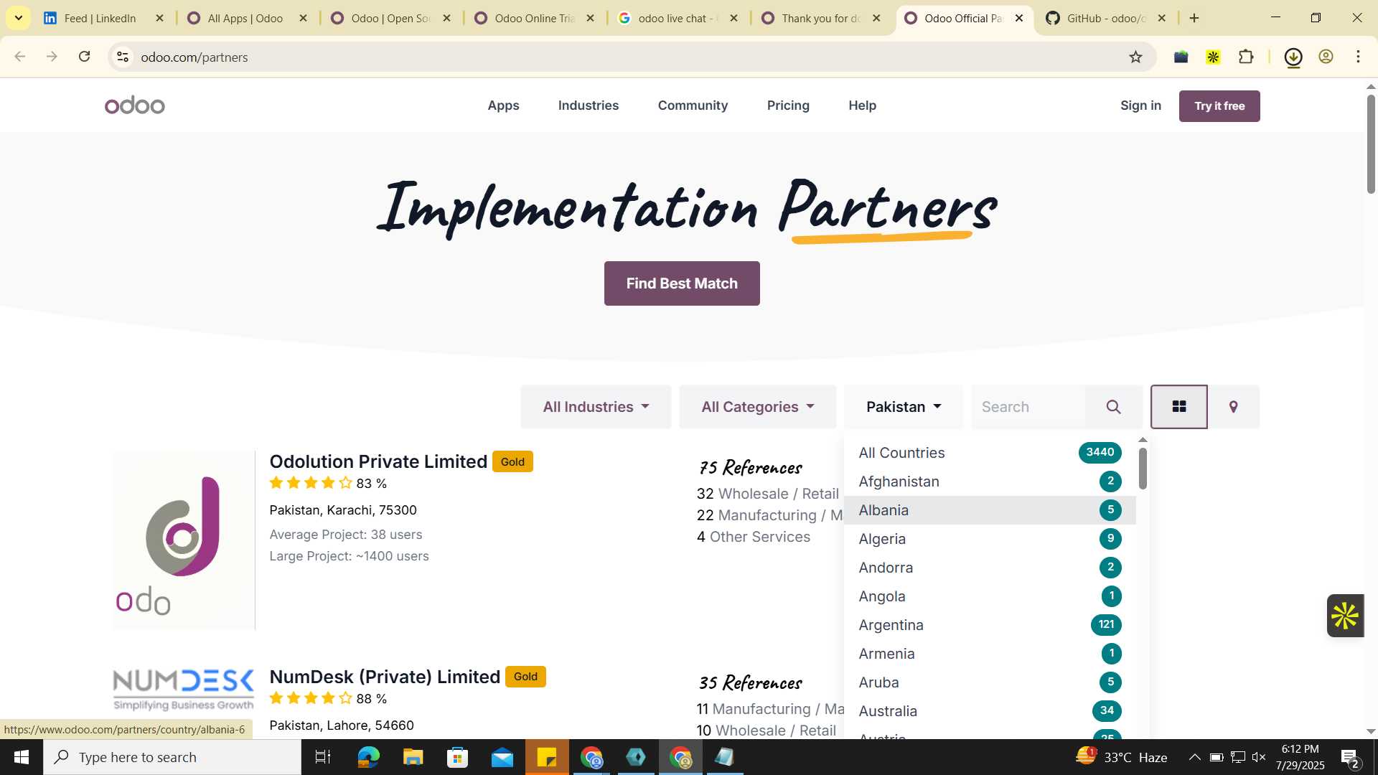Select Albania from country list
Viewport: 1378px width, 775px height.
990,510
